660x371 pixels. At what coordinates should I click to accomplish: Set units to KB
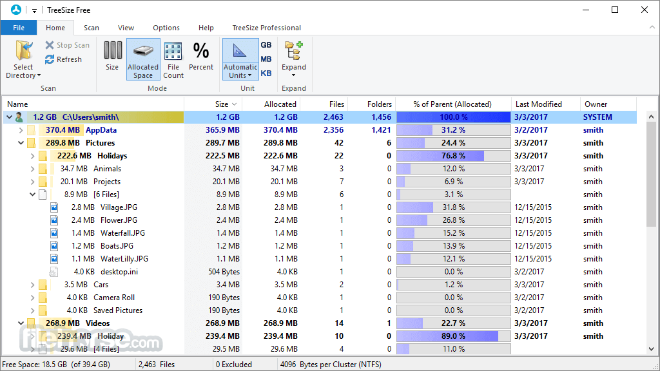(266, 73)
